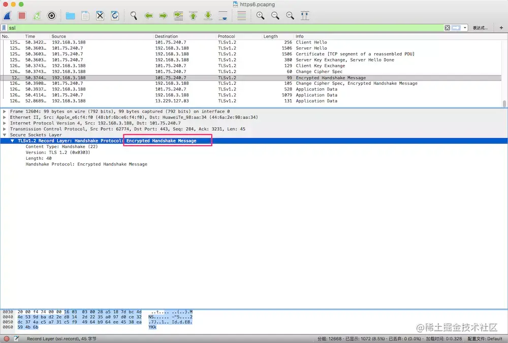
Task: Select the Length: 40 field
Action: (x=39, y=158)
